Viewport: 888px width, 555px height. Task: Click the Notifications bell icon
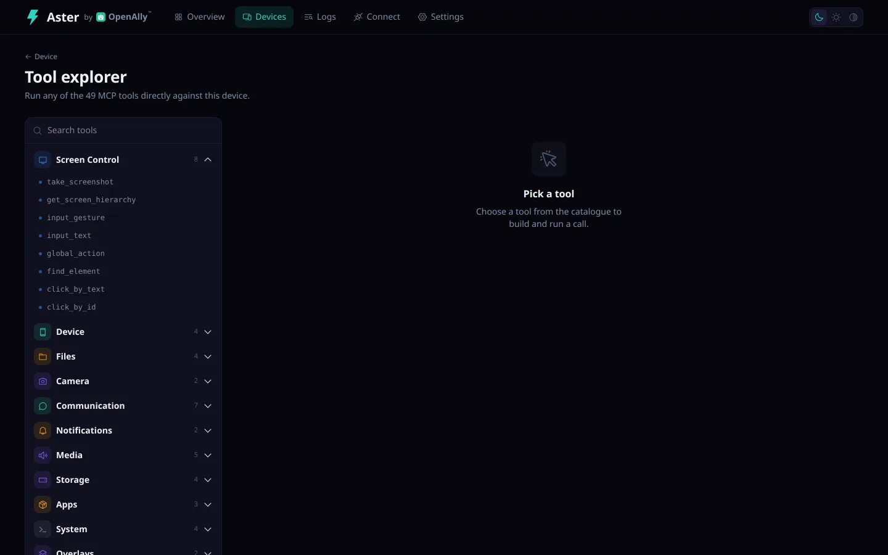43,430
